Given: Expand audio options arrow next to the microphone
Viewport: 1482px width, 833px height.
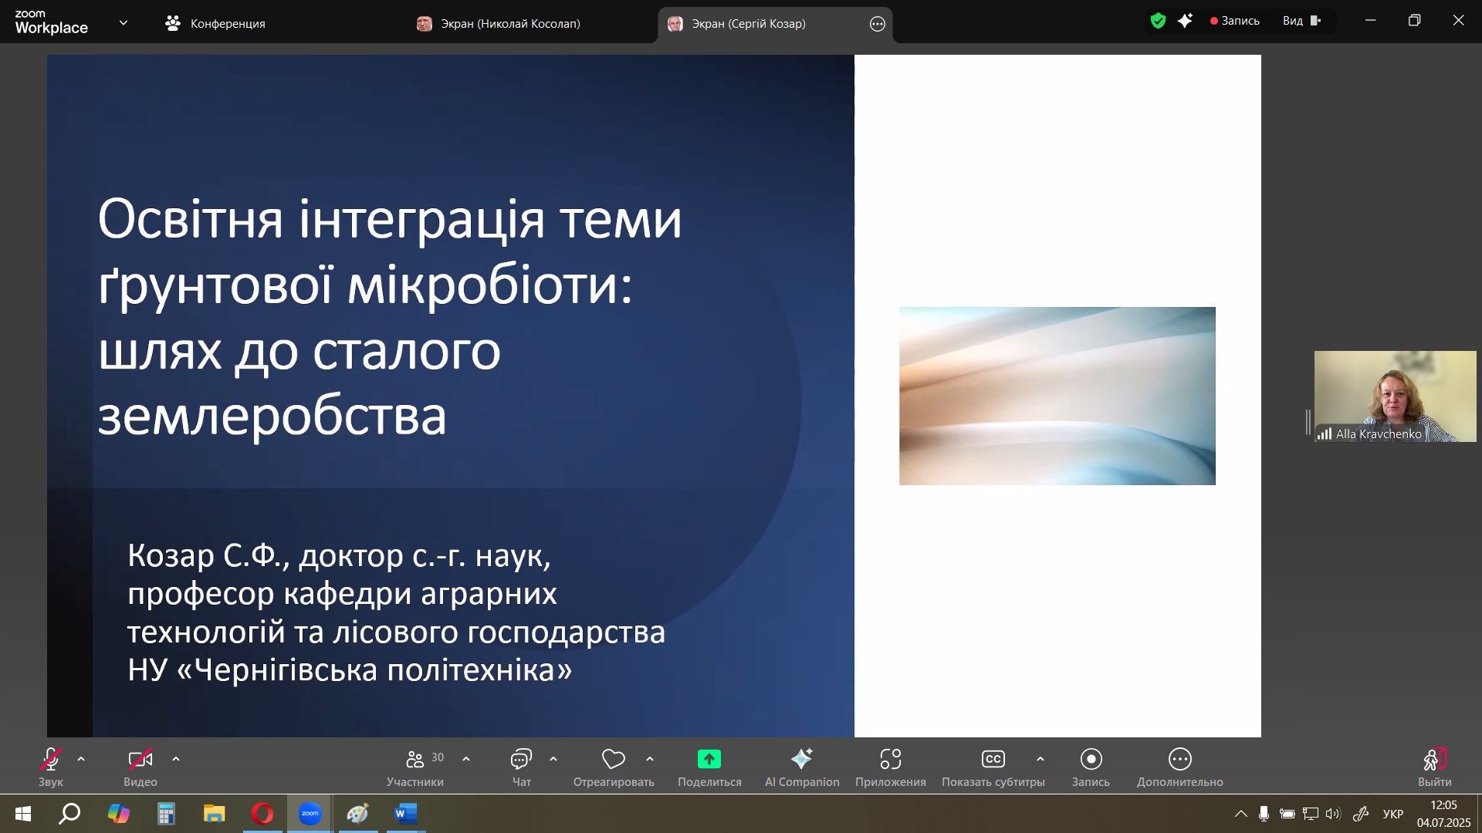Looking at the screenshot, I should tap(81, 760).
